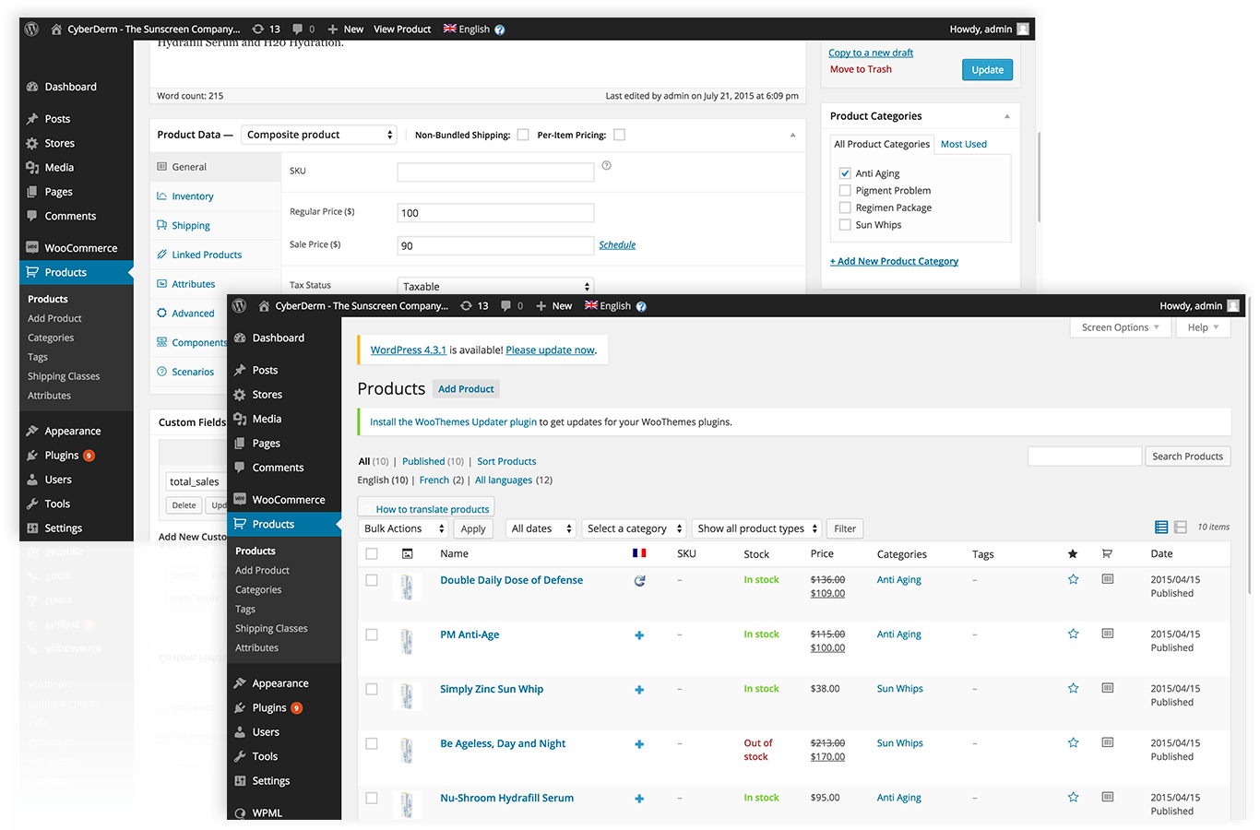The image size is (1260, 830).
Task: Select checkbox for Double Daily Dose of Defense row
Action: 372,580
